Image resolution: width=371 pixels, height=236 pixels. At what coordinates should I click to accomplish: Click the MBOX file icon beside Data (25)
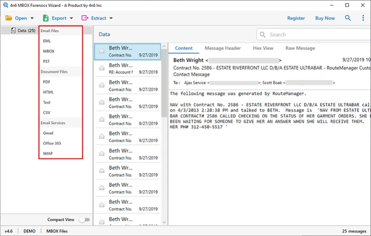point(13,31)
